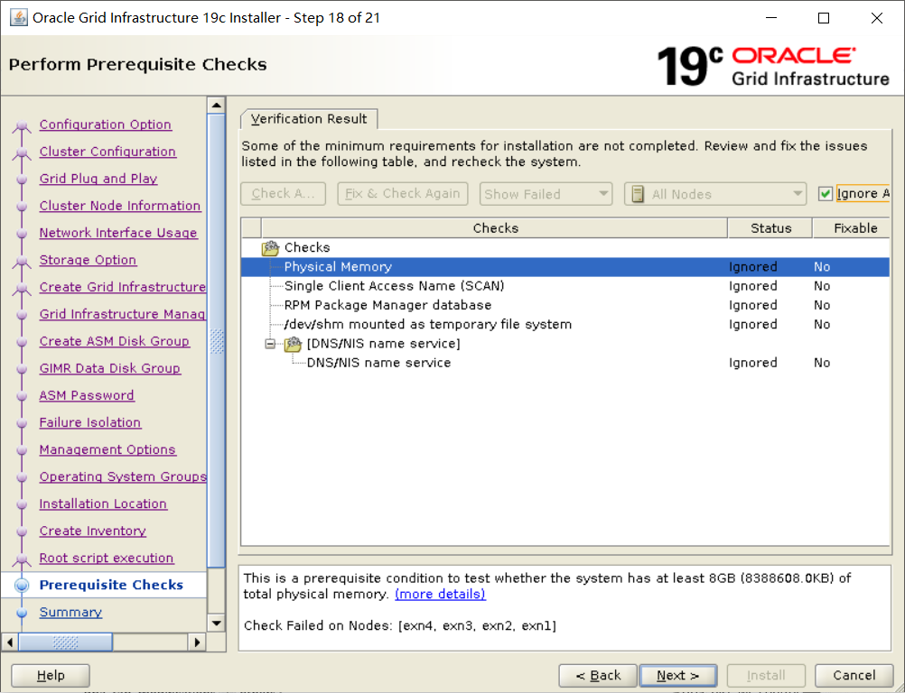The height and width of the screenshot is (693, 905).
Task: Click the Next button
Action: (x=677, y=675)
